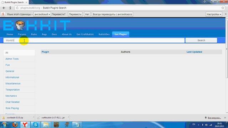Open the Bugs menu item
The width and height of the screenshot is (228, 128).
[44, 34]
